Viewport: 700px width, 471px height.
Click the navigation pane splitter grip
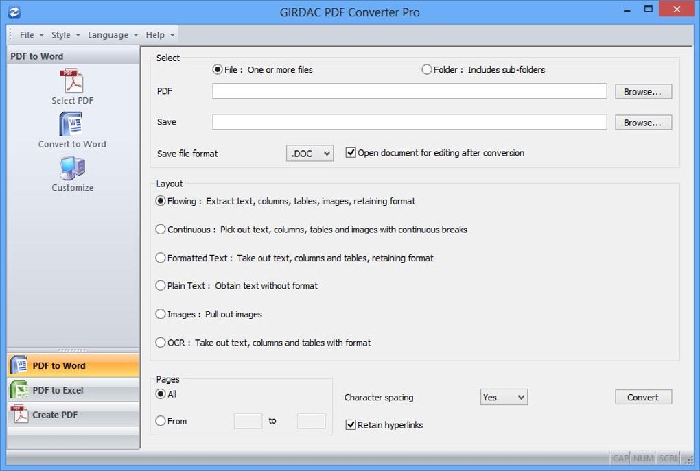72,350
